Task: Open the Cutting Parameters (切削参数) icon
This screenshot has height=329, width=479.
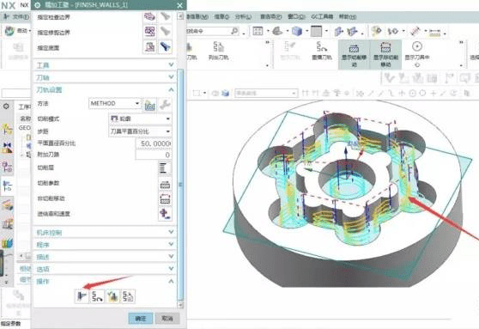Action: coord(165,184)
